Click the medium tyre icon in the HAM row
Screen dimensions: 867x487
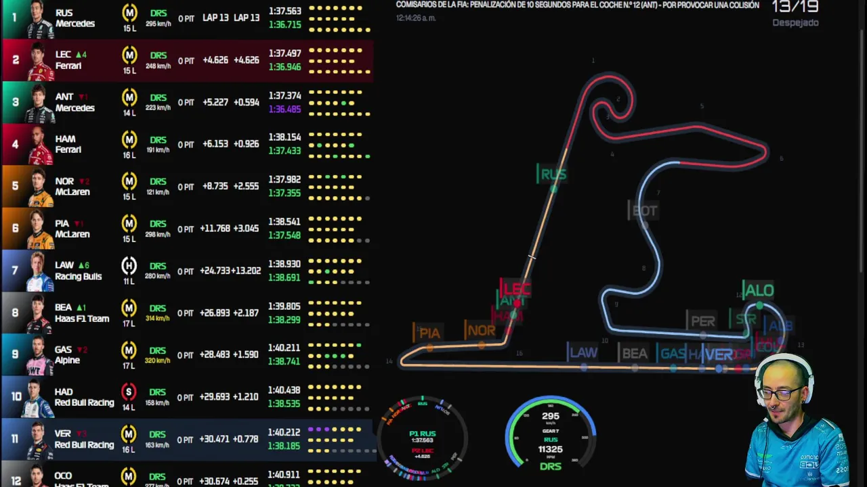coord(129,139)
